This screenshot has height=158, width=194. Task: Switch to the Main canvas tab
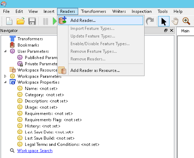[185, 31]
